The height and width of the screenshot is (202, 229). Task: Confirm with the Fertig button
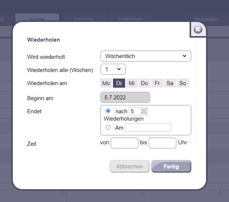point(171,166)
